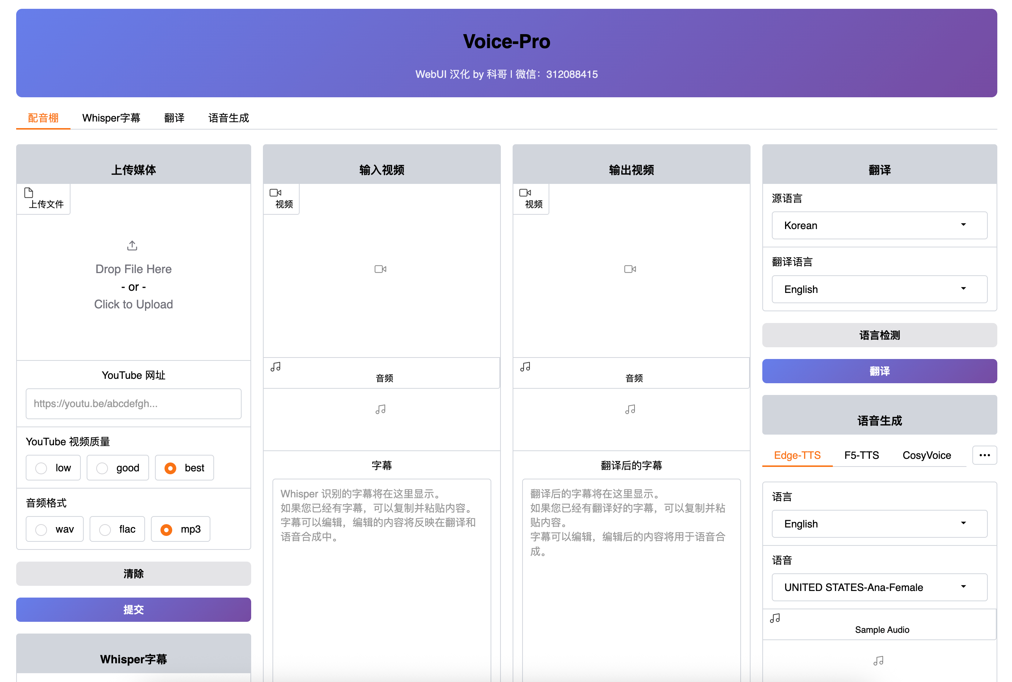This screenshot has height=682, width=1012.
Task: Expand the 翻译语言 English dropdown
Action: click(879, 289)
